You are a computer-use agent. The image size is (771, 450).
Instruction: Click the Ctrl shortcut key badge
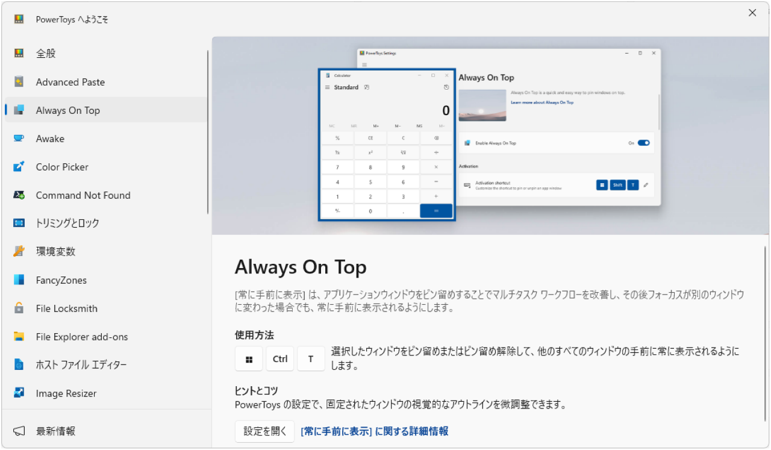coord(280,358)
